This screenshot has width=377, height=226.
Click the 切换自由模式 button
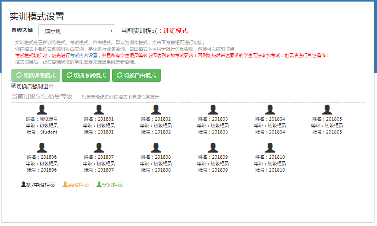point(137,75)
